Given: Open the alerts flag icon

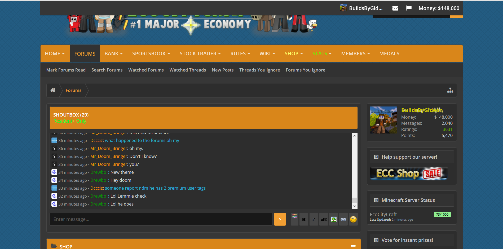Looking at the screenshot, I should (x=409, y=8).
